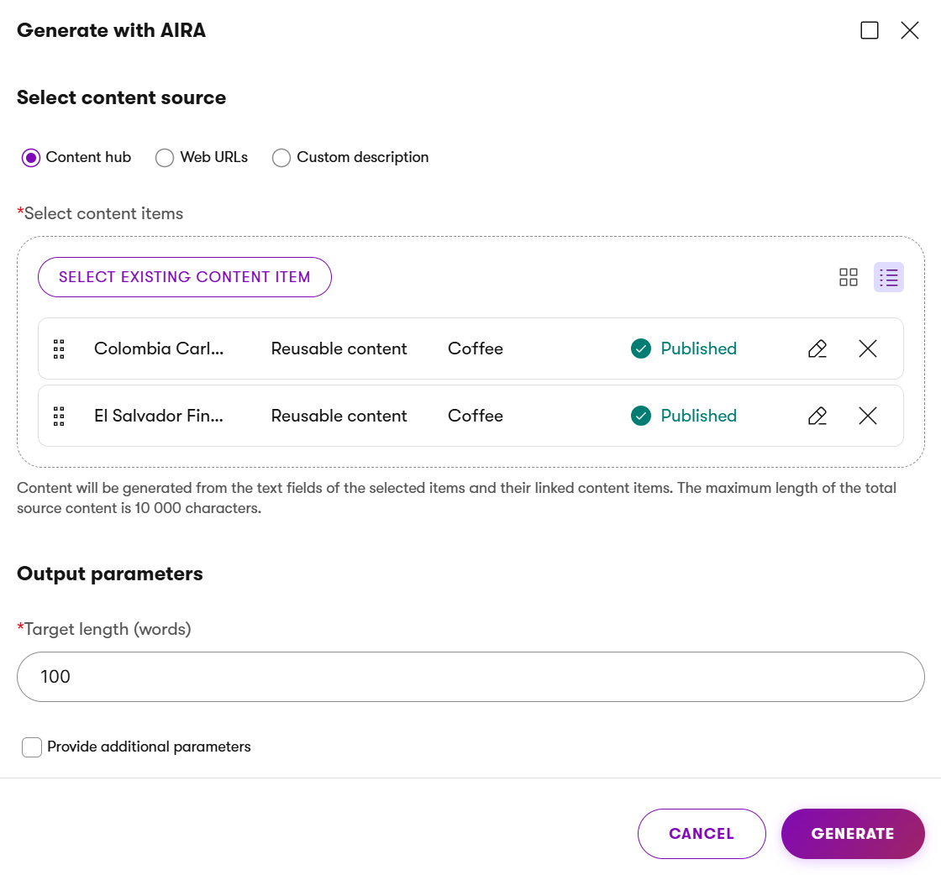
Task: Remove the Colombia Carl... content item
Action: [x=868, y=348]
